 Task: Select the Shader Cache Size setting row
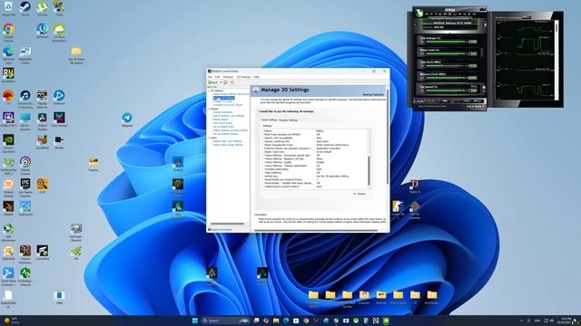pyautogui.click(x=316, y=152)
